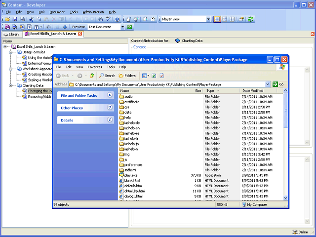Viewport: 316px width, 237px height.
Task: Switch to the Library tab
Action: (12, 34)
